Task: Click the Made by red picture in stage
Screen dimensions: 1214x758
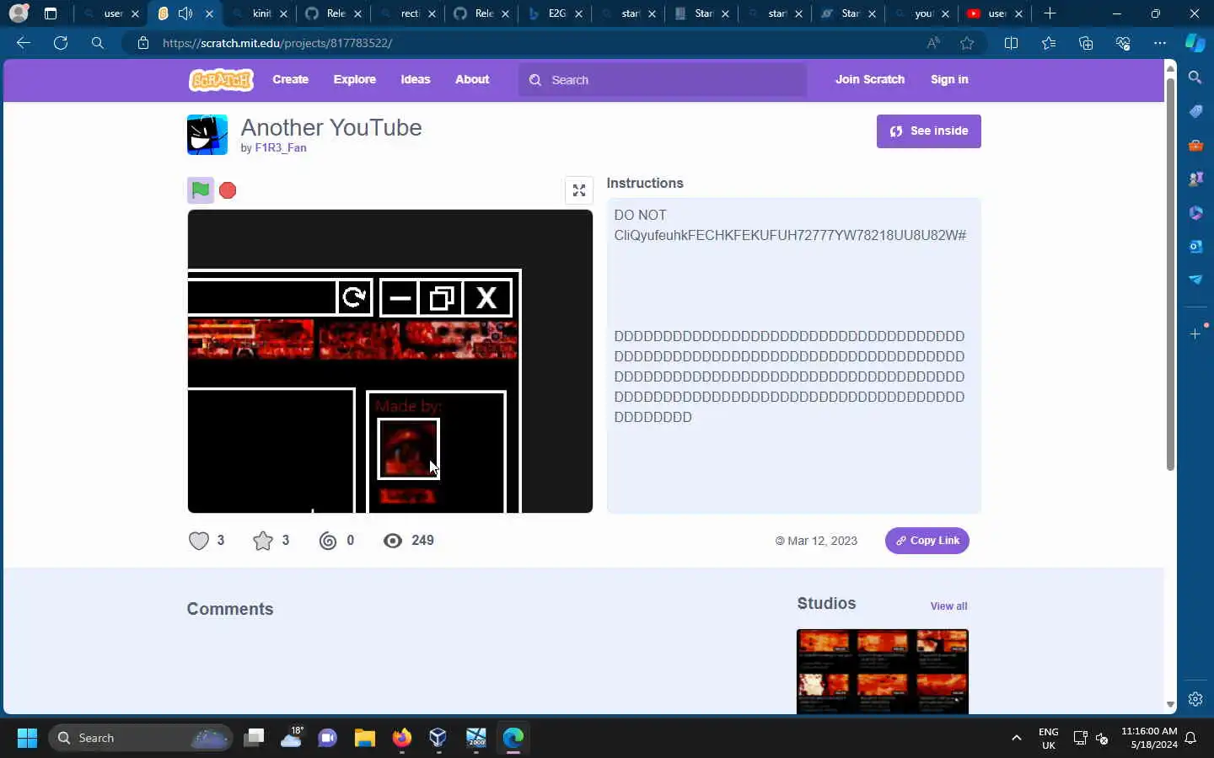Action: (x=408, y=449)
